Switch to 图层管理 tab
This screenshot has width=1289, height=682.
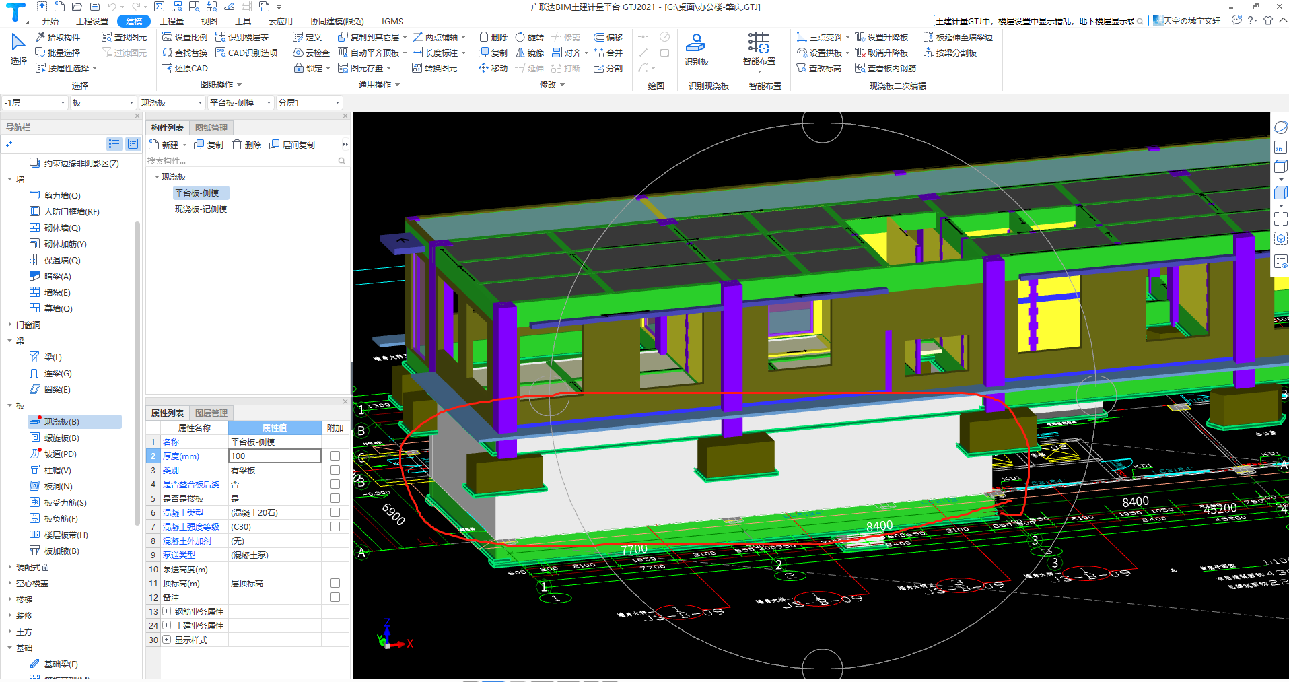tap(211, 413)
